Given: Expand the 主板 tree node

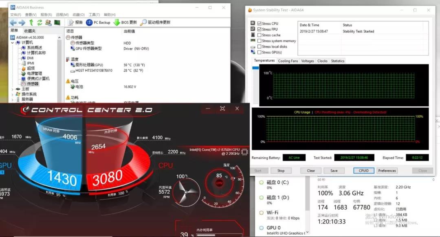Looking at the screenshot, I should (12, 89).
